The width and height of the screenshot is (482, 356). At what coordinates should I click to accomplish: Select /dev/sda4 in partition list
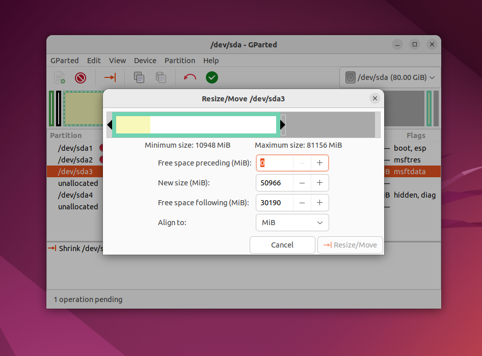click(x=75, y=195)
